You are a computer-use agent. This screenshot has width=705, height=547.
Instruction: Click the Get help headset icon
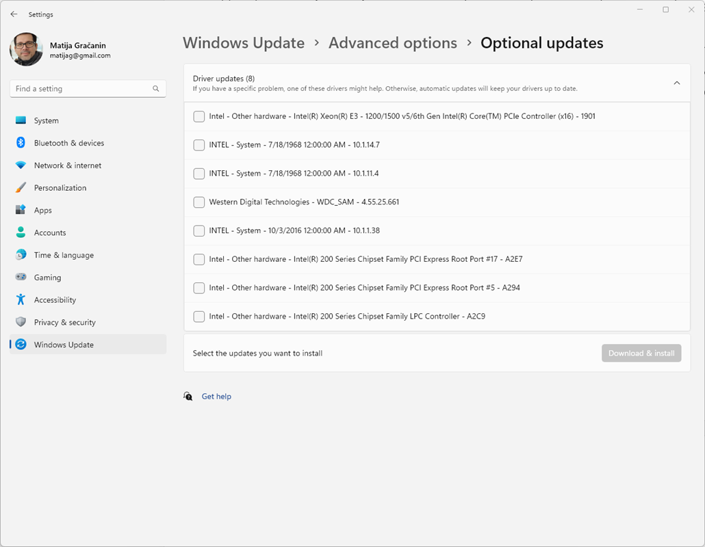(188, 396)
